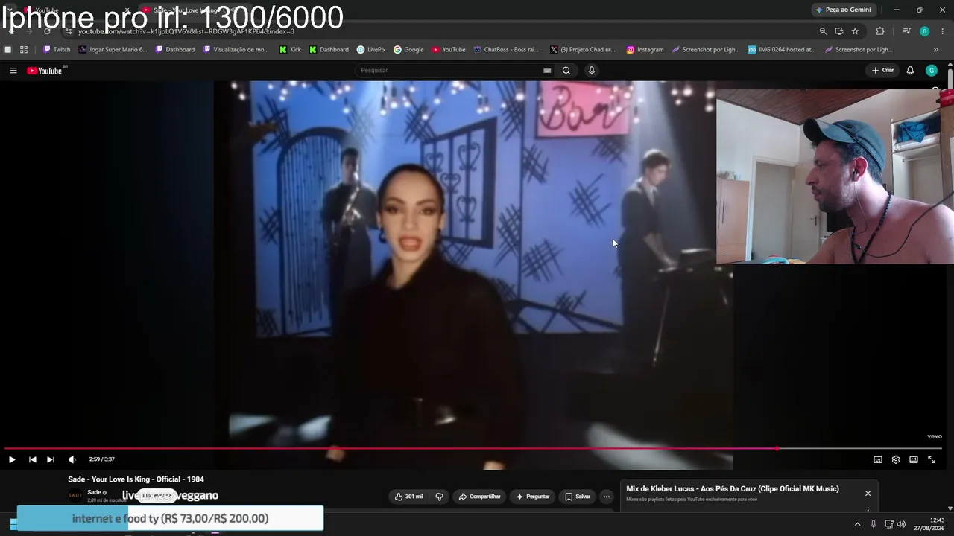Click the YouTube search magnifier button

(566, 71)
